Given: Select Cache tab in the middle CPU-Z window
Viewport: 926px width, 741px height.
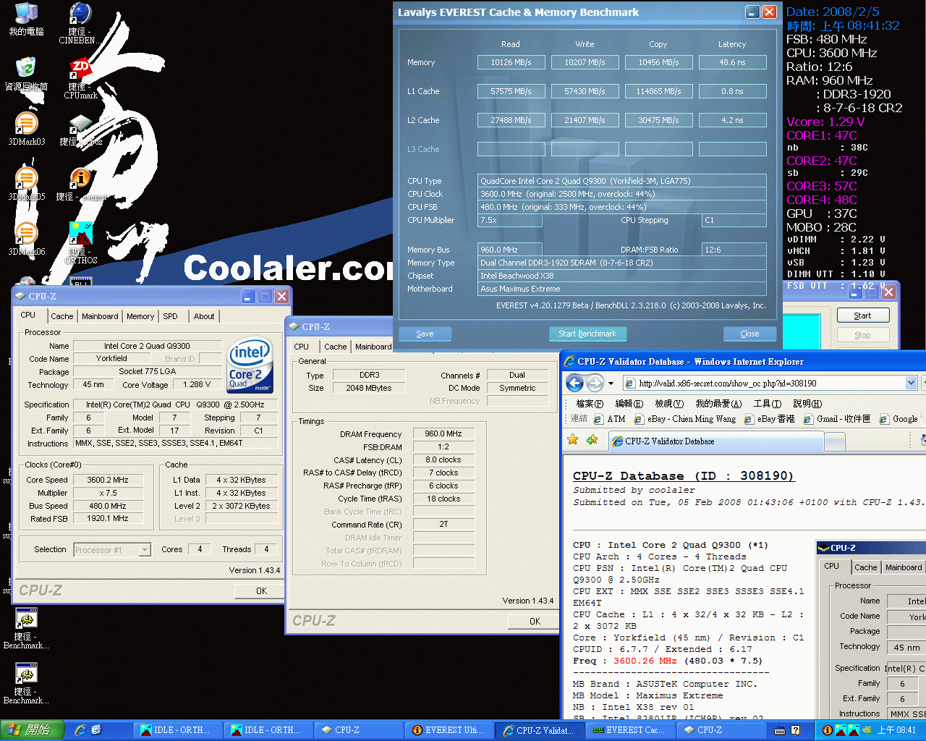Looking at the screenshot, I should pos(335,347).
